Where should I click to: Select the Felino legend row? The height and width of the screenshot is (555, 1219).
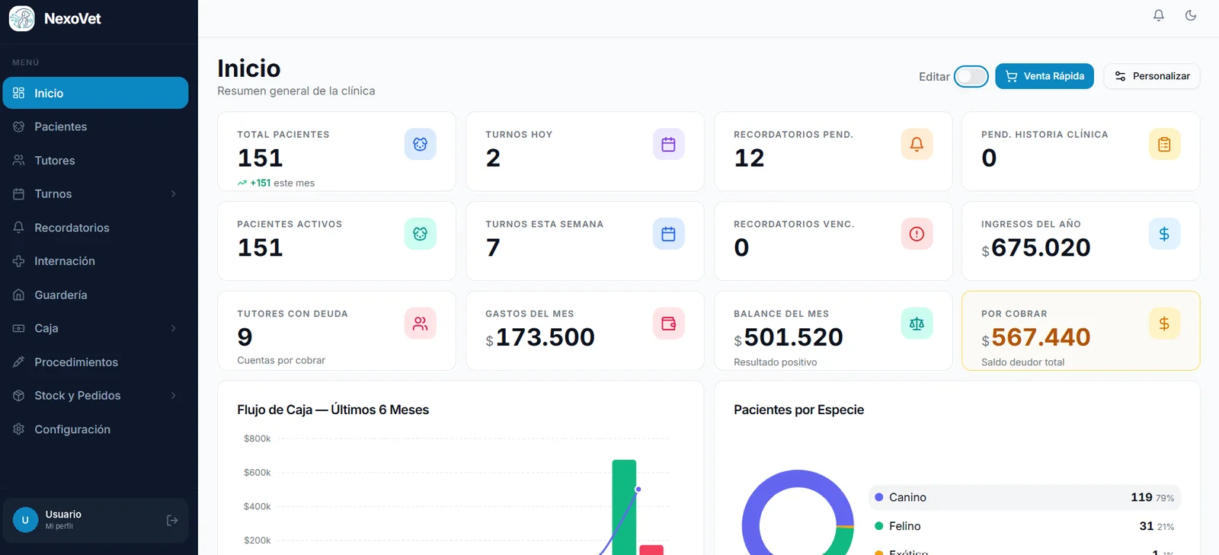pyautogui.click(x=1025, y=526)
